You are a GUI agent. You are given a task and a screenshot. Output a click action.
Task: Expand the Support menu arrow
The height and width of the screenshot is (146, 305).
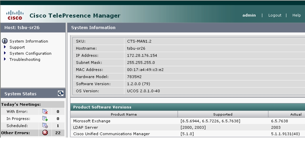pos(5,47)
